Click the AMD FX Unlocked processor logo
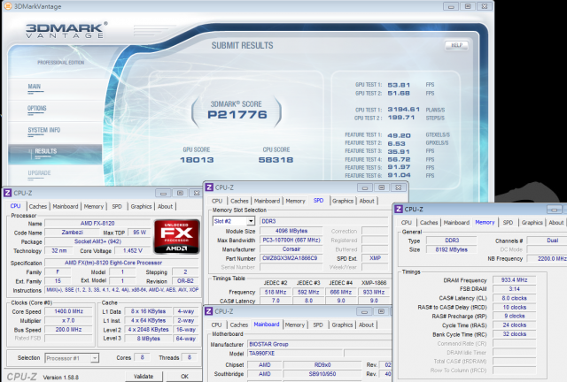 point(177,236)
